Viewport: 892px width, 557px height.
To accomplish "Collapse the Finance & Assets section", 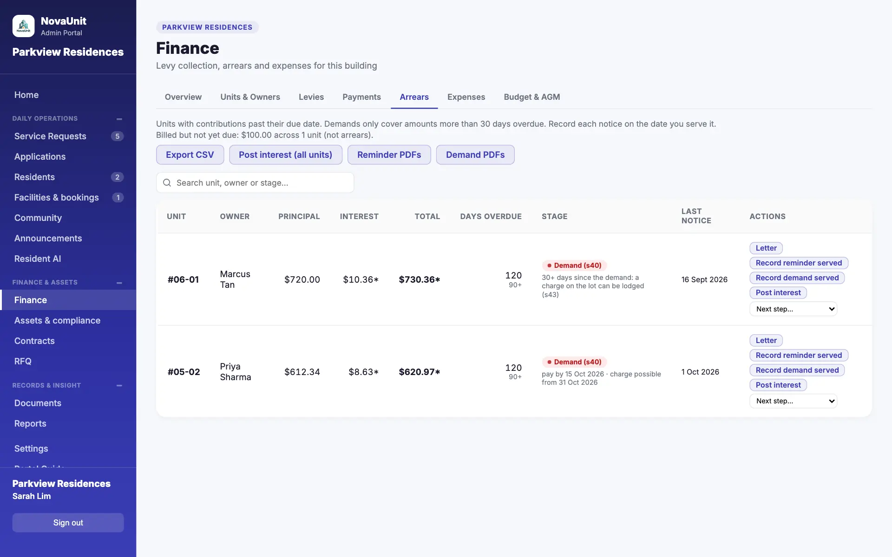I will point(119,283).
